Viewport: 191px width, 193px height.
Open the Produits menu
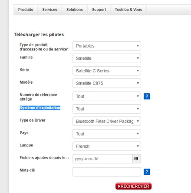click(x=26, y=10)
